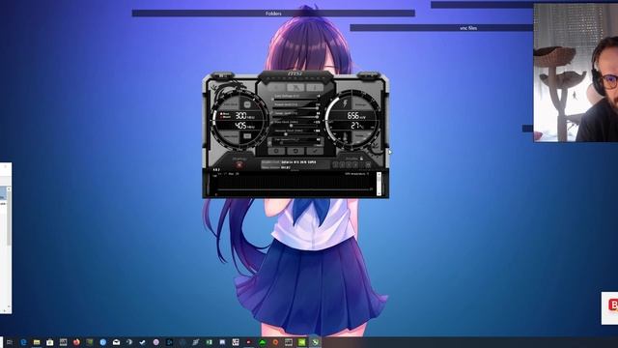The width and height of the screenshot is (618, 348).
Task: Select profile slot 2
Action: pos(342,165)
